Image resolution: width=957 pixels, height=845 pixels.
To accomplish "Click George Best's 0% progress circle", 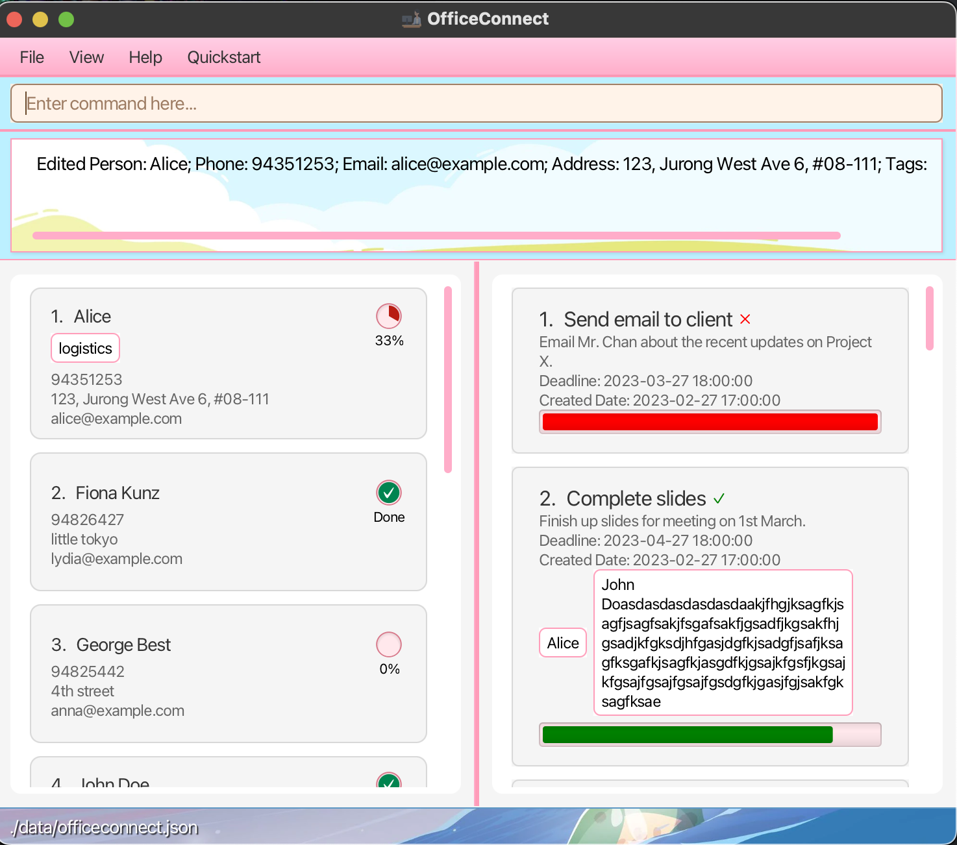I will click(x=389, y=644).
